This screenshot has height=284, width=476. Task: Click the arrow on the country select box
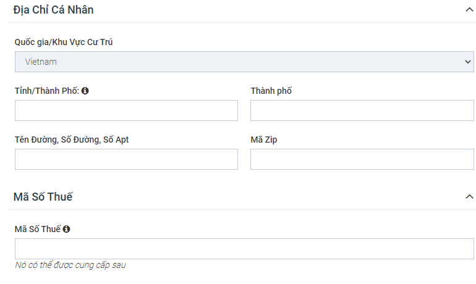[x=467, y=62]
